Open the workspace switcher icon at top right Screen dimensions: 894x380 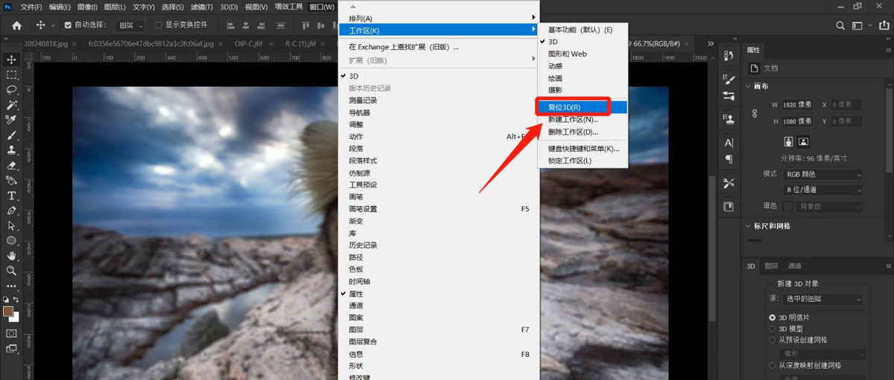pyautogui.click(x=859, y=25)
